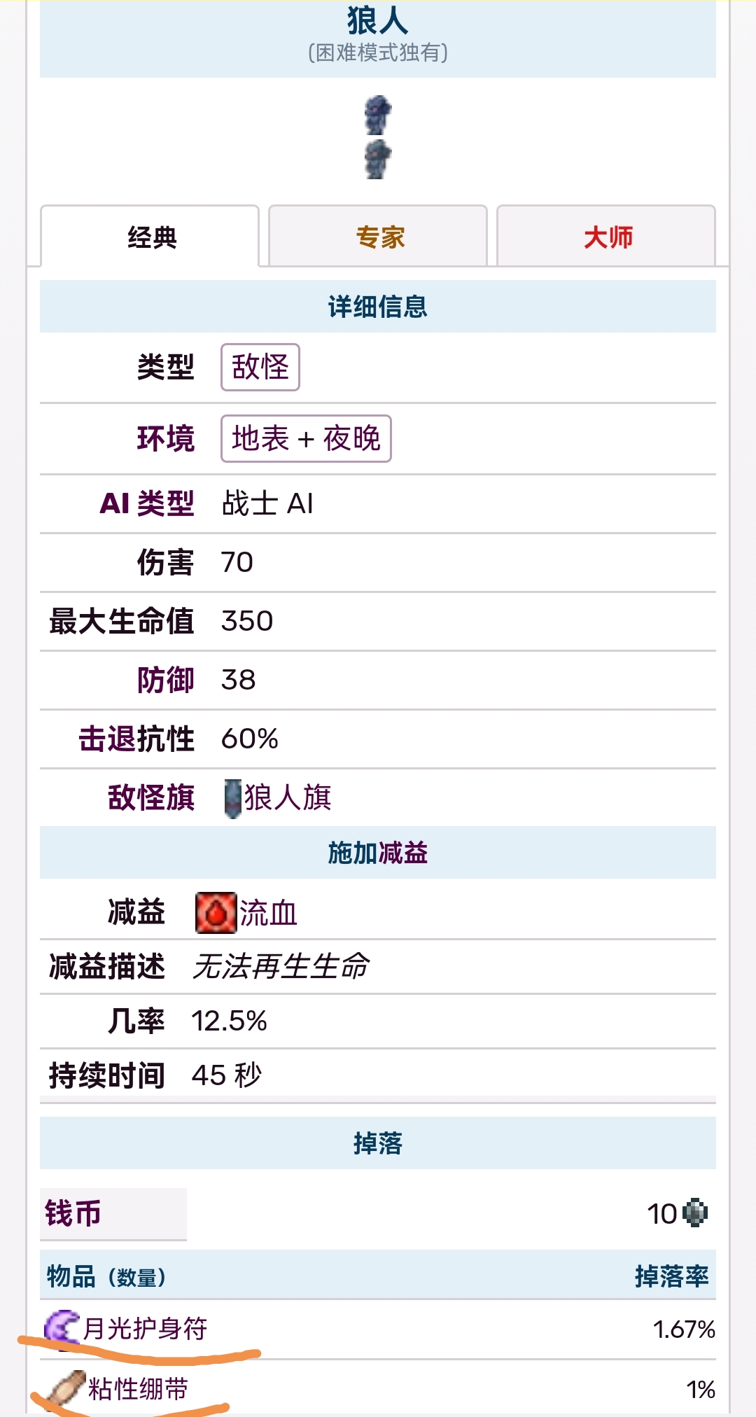Open the 狼人旗 banner link
Screen dimensions: 756x1417
pyautogui.click(x=288, y=798)
